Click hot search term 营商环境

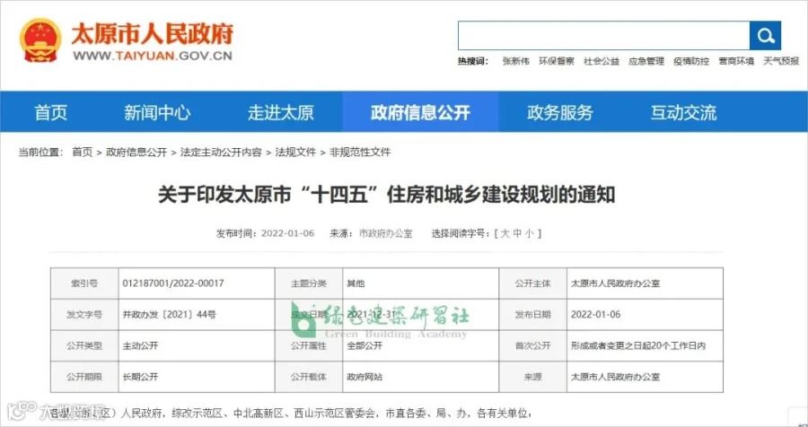tap(736, 61)
